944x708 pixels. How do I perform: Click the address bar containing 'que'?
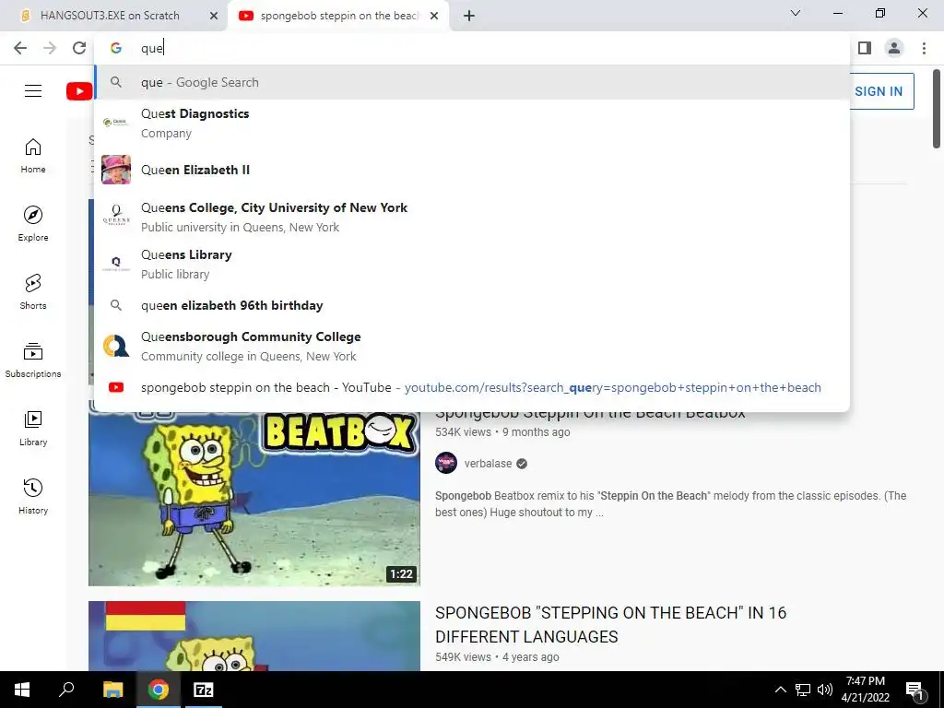tap(472, 48)
